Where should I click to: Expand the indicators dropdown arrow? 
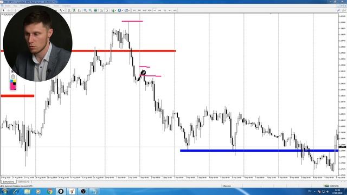tap(115, 10)
